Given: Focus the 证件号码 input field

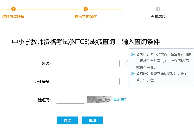Looking at the screenshot, I should pyautogui.click(x=88, y=81).
